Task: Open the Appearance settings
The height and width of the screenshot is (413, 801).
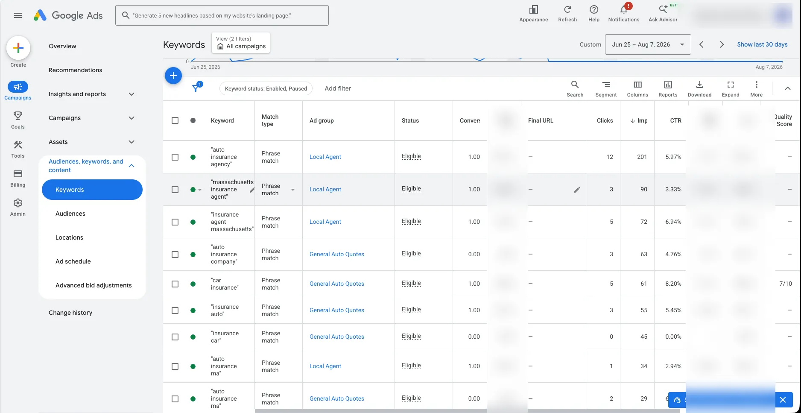Action: coord(533,14)
